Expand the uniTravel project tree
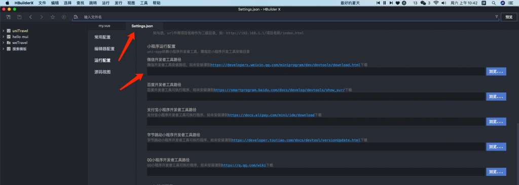 [x=4, y=31]
